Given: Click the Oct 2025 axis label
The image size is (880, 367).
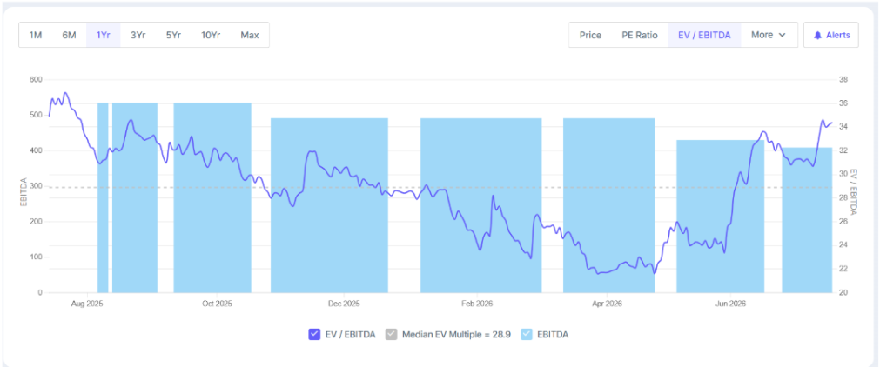Looking at the screenshot, I should tap(217, 304).
